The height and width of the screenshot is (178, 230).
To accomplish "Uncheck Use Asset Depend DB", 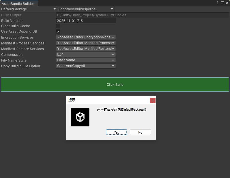I will pyautogui.click(x=58, y=32).
